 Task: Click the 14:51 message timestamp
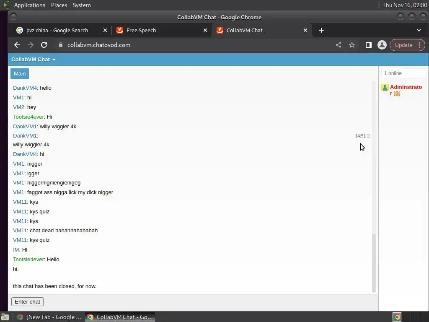360,136
